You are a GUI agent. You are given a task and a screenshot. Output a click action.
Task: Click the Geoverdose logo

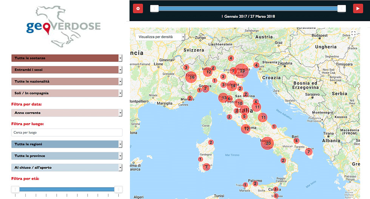(x=63, y=26)
